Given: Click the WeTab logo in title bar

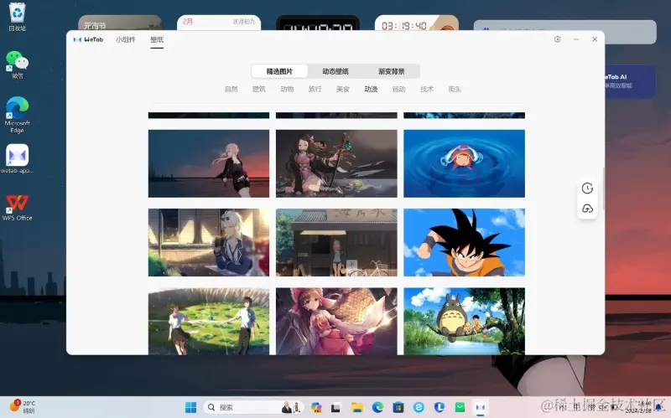Looking at the screenshot, I should click(x=89, y=39).
